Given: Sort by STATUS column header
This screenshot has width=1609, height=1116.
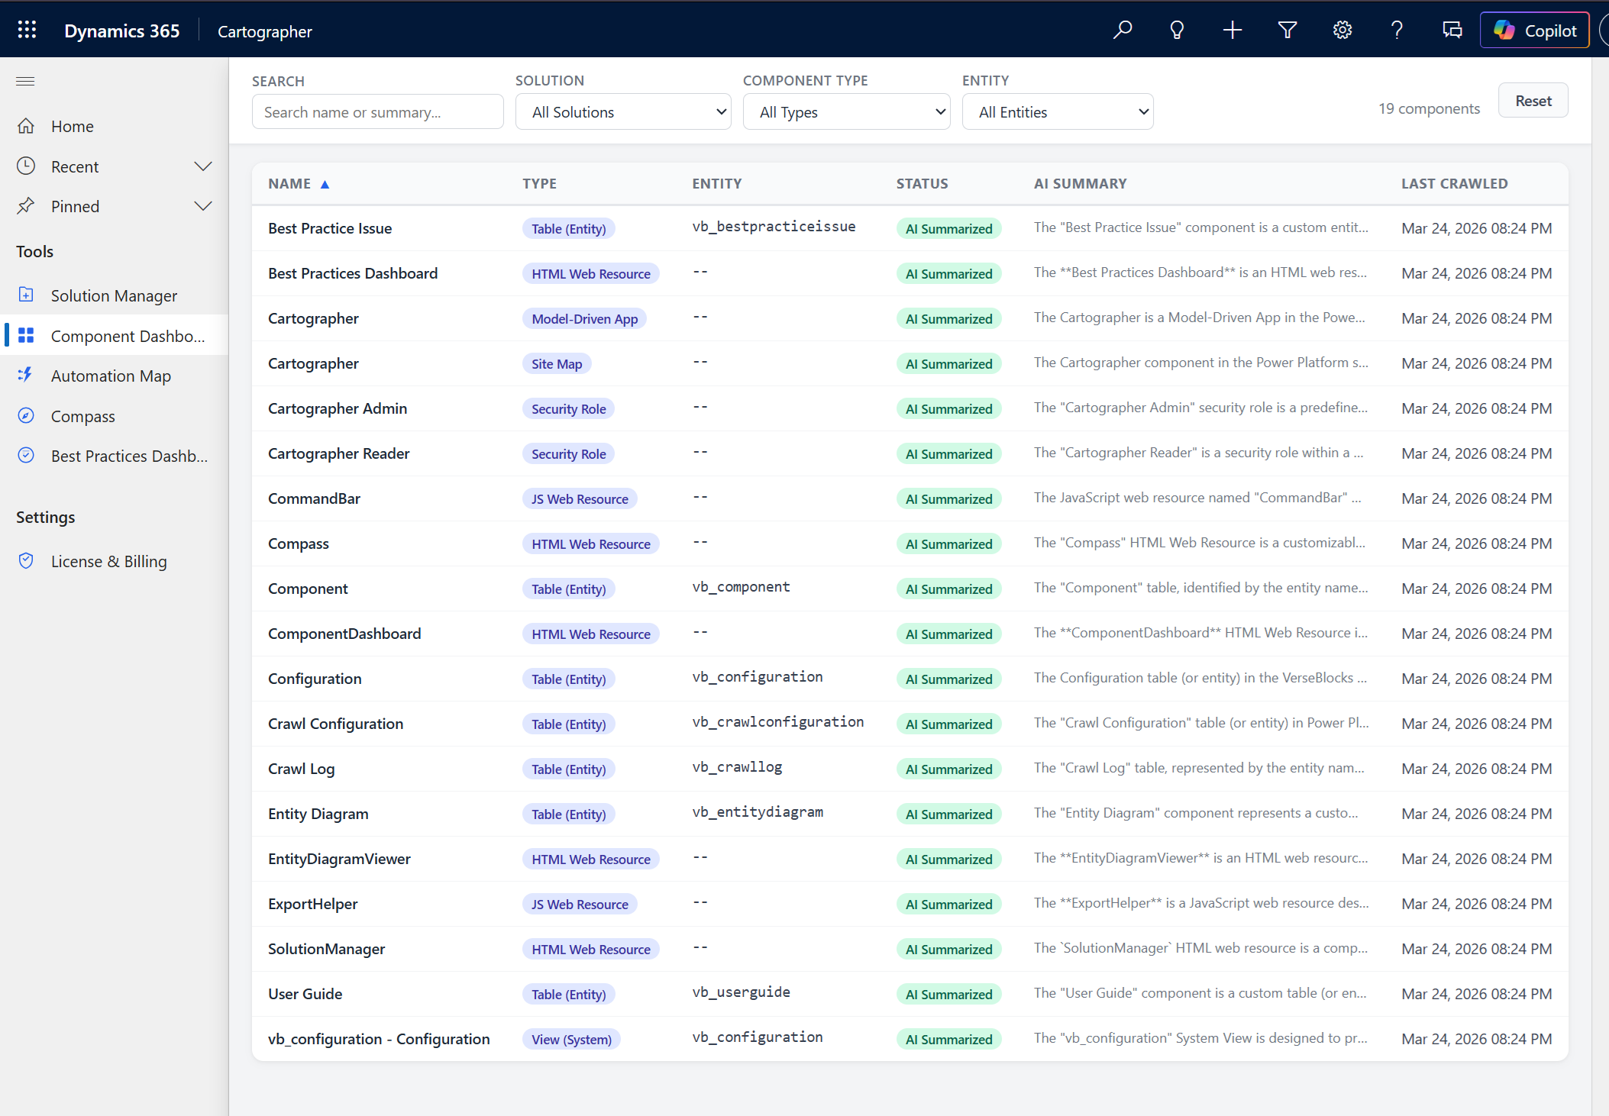Looking at the screenshot, I should pyautogui.click(x=922, y=183).
